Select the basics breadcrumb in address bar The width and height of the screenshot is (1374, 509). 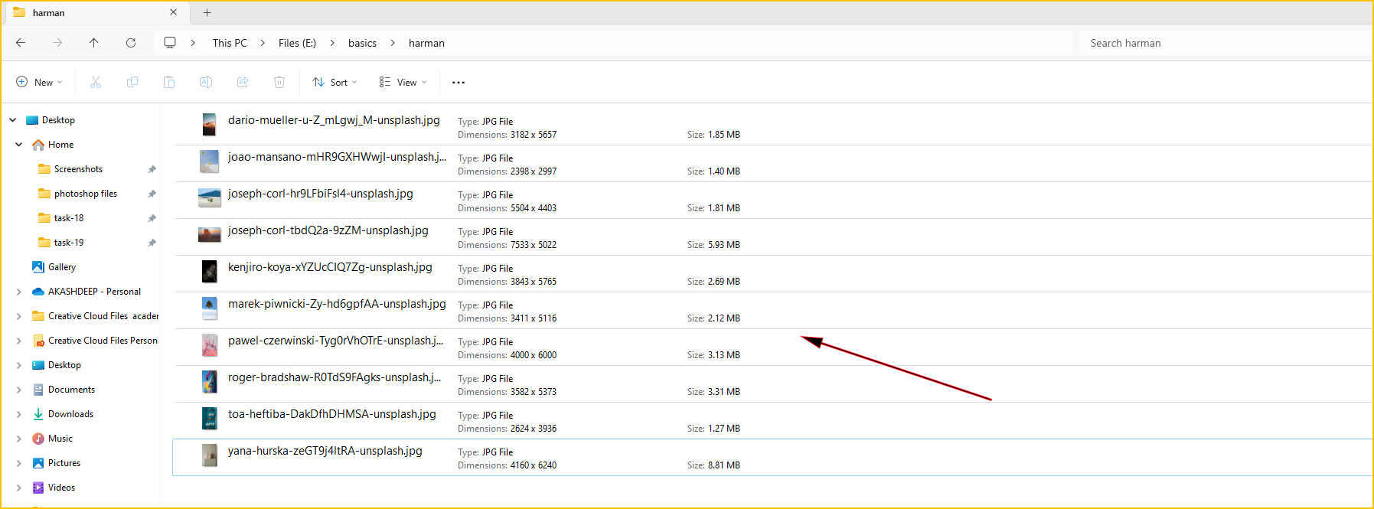(362, 43)
